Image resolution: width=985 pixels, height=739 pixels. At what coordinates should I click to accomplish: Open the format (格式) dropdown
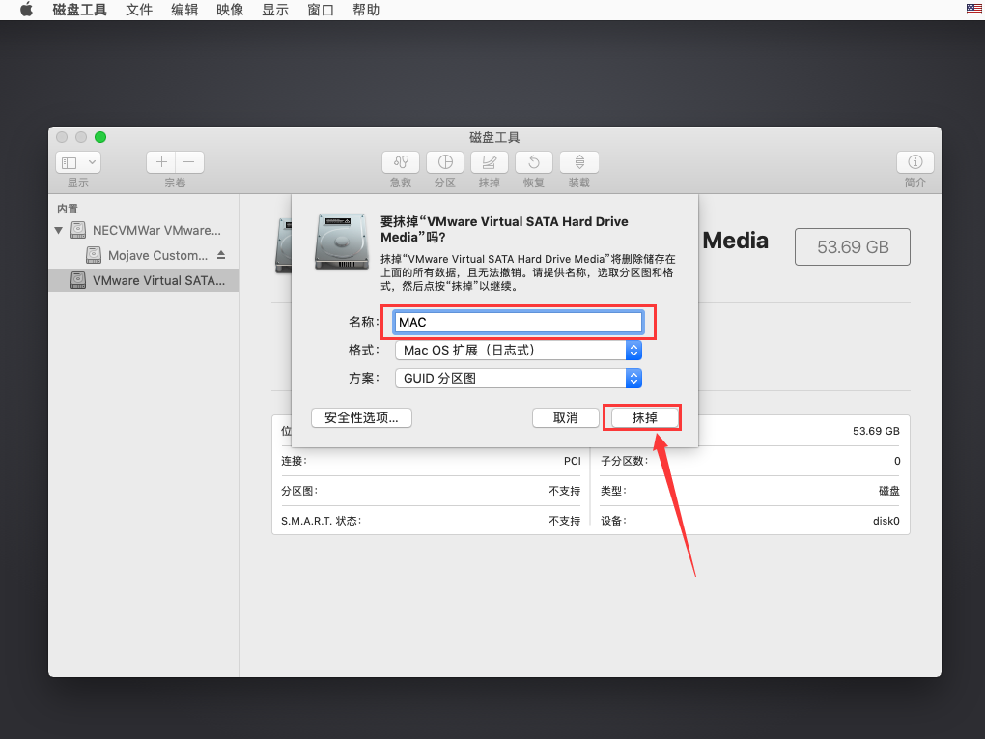(x=519, y=350)
